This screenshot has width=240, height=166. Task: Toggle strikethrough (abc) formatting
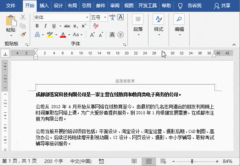[x=67, y=26]
